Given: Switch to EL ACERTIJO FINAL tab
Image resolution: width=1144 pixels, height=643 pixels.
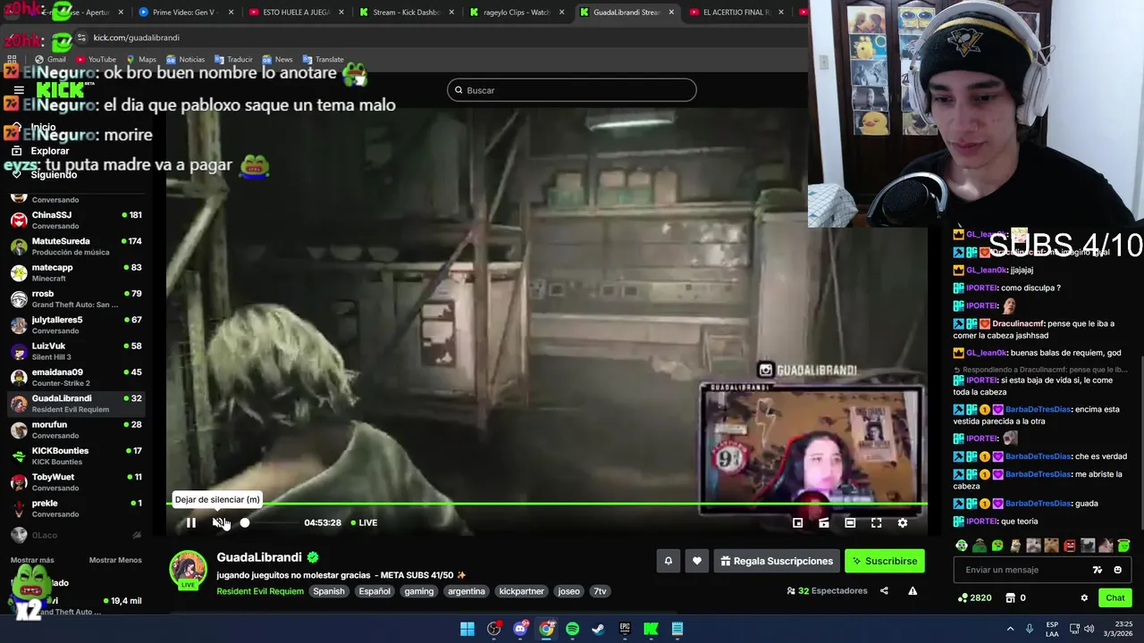Looking at the screenshot, I should tap(736, 13).
